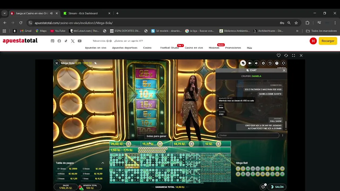
Task: Open the Más menu item
Action: coord(249,48)
